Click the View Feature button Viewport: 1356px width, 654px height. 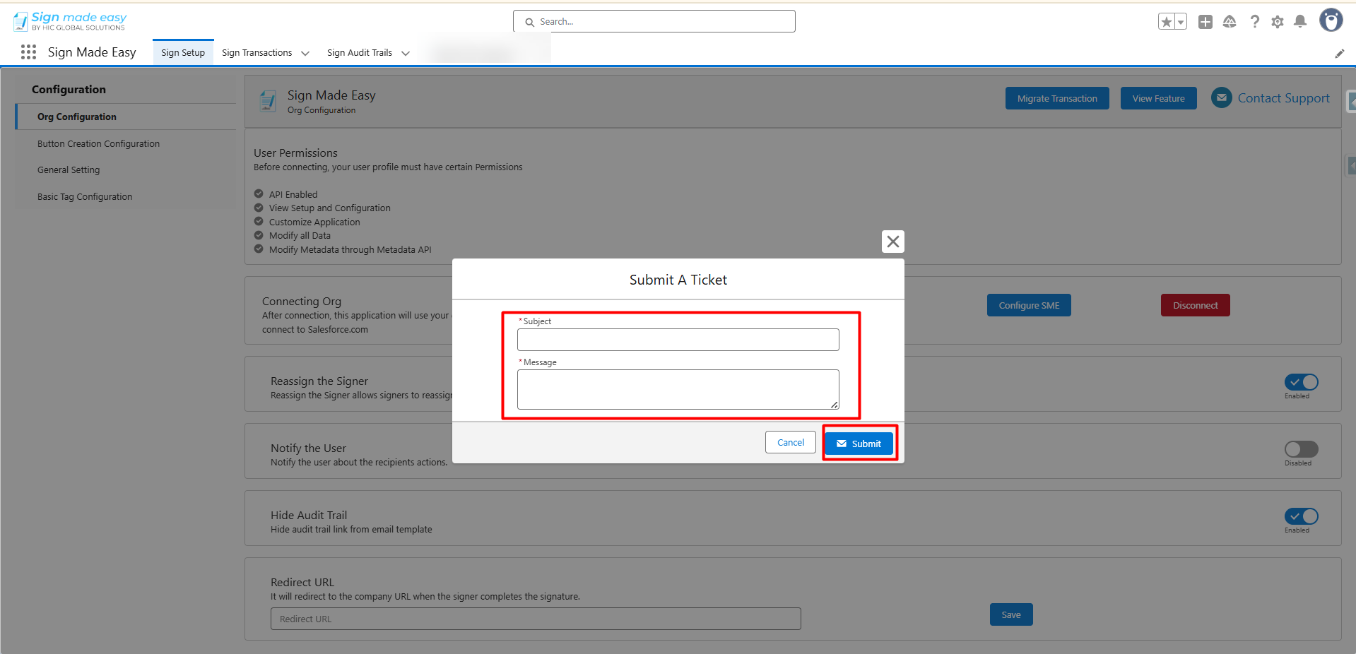click(1159, 98)
